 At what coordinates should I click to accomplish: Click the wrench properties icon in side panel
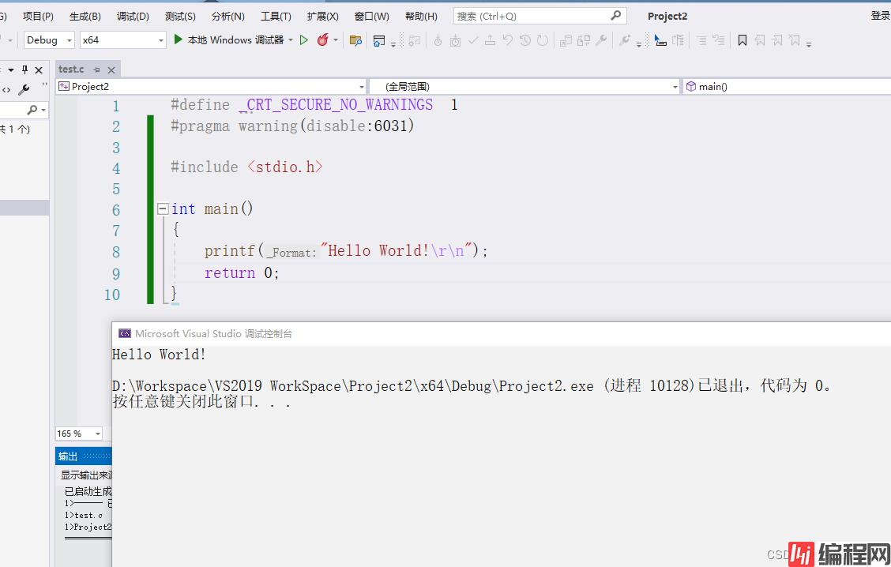[24, 90]
